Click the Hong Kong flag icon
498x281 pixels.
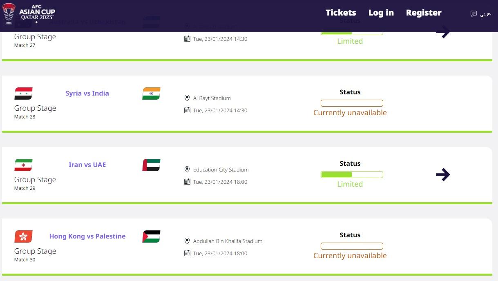point(23,236)
